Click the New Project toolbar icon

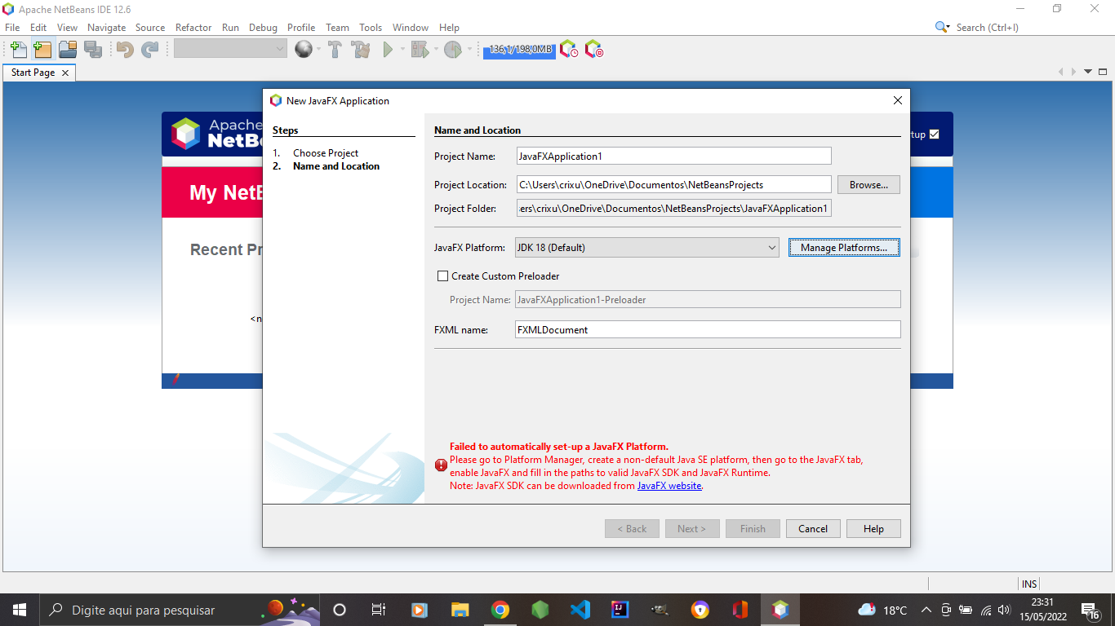pyautogui.click(x=42, y=50)
